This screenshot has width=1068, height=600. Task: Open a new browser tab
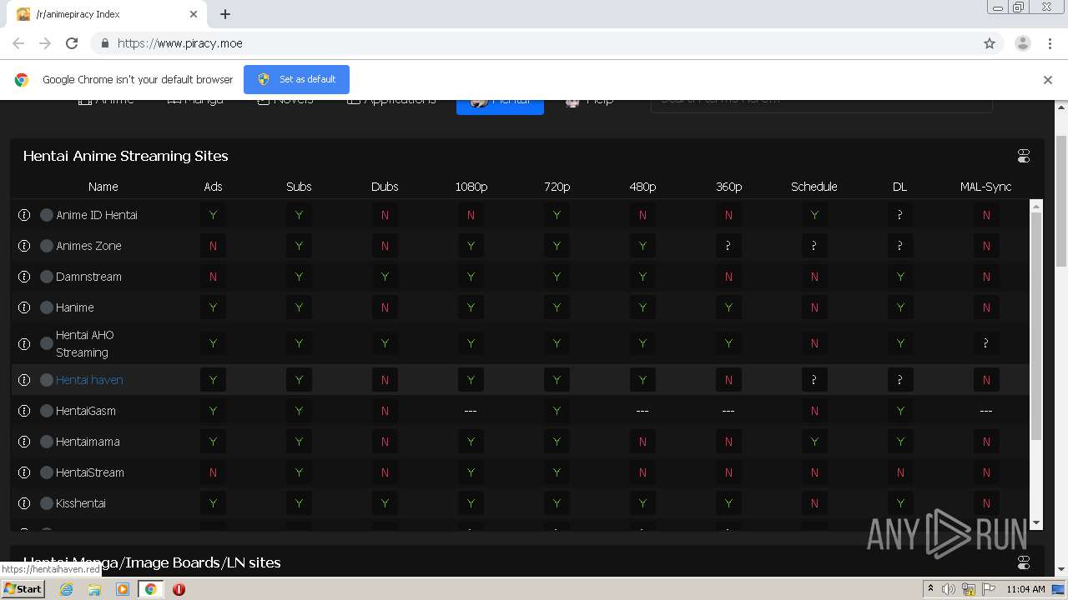tap(225, 14)
